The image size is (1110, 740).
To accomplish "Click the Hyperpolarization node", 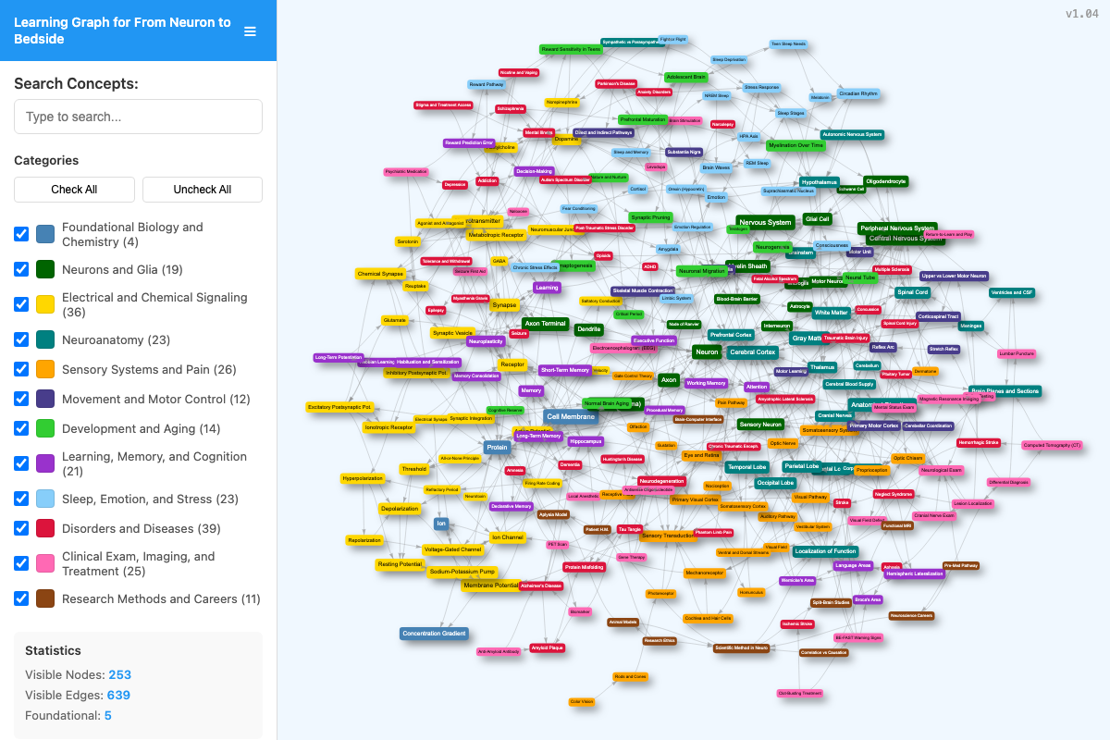I will pyautogui.click(x=363, y=479).
